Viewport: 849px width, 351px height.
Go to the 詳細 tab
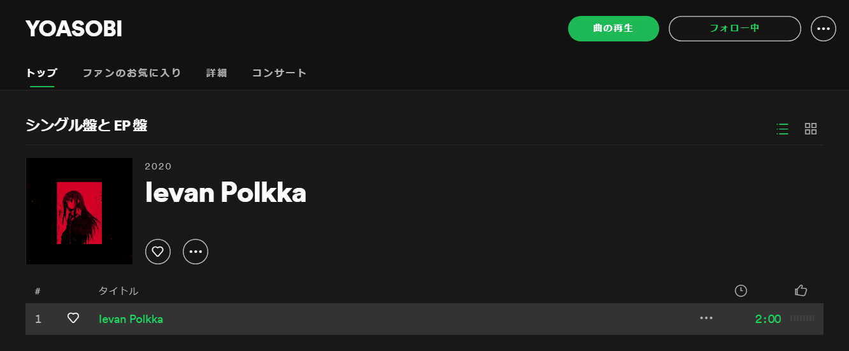[x=217, y=73]
